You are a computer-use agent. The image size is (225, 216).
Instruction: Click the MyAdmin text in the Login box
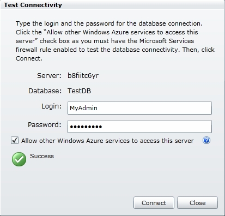(83, 108)
